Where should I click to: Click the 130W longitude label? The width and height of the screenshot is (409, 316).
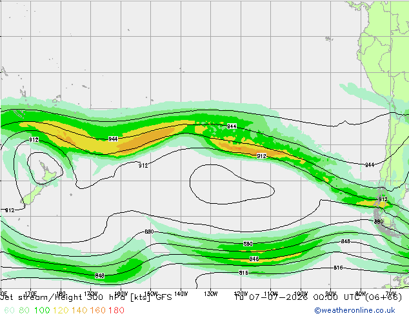[x=211, y=294]
